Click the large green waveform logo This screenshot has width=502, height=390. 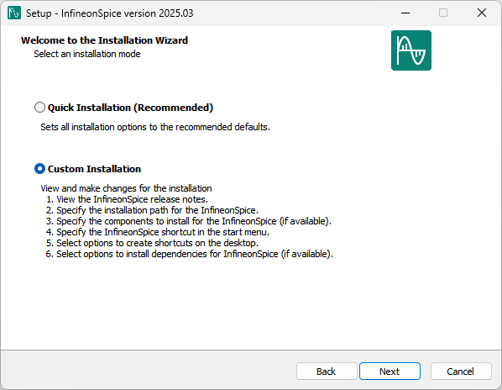click(x=411, y=50)
